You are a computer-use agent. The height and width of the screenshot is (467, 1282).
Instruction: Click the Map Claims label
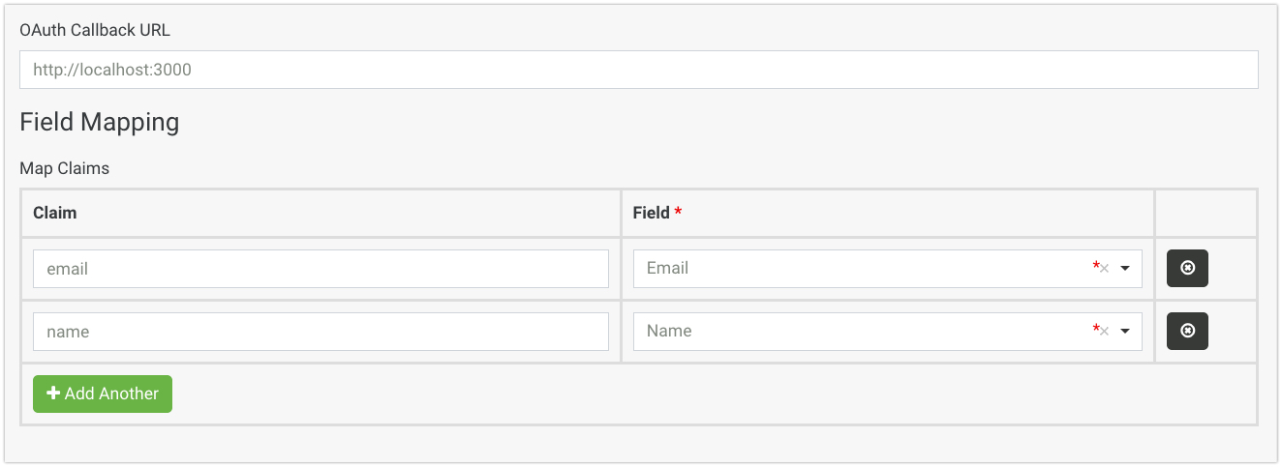[65, 168]
